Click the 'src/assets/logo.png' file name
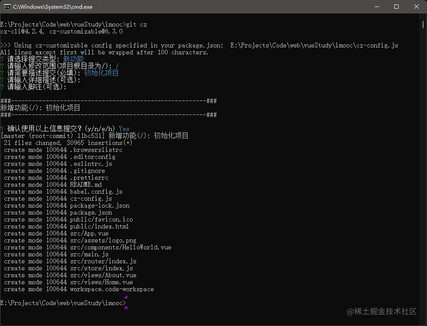The height and width of the screenshot is (326, 427). pyautogui.click(x=103, y=240)
